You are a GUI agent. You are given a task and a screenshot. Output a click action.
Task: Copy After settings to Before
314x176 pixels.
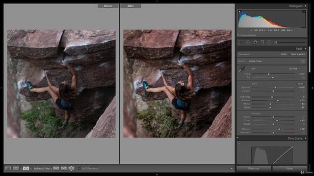pyautogui.click(x=64, y=168)
